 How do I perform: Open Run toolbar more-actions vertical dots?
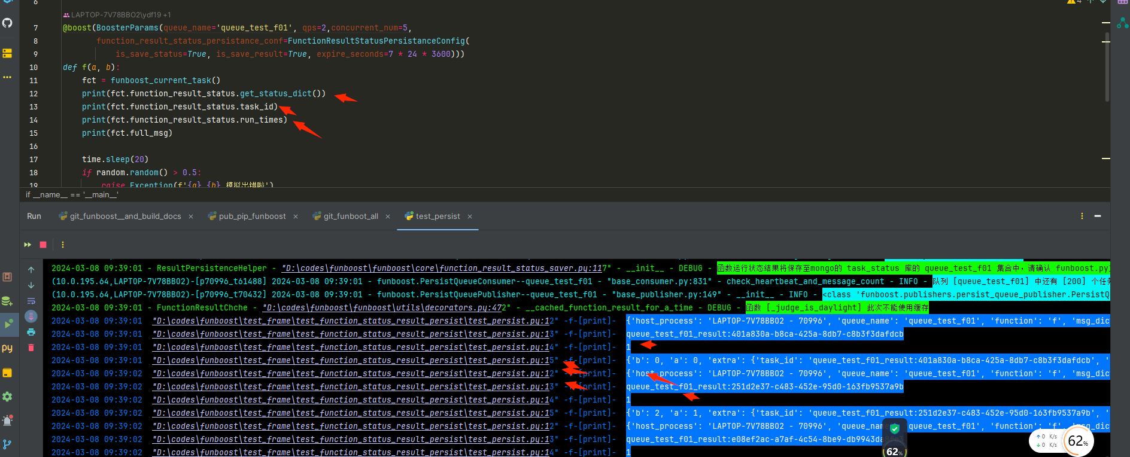(x=63, y=245)
